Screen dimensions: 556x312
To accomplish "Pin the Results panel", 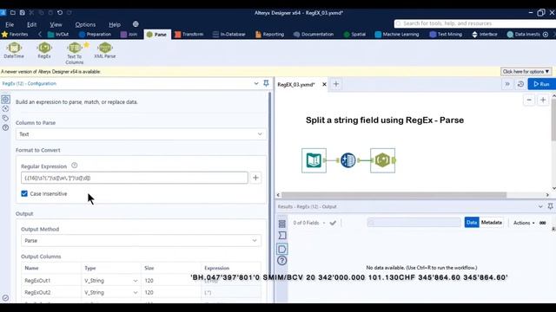I will click(x=550, y=206).
